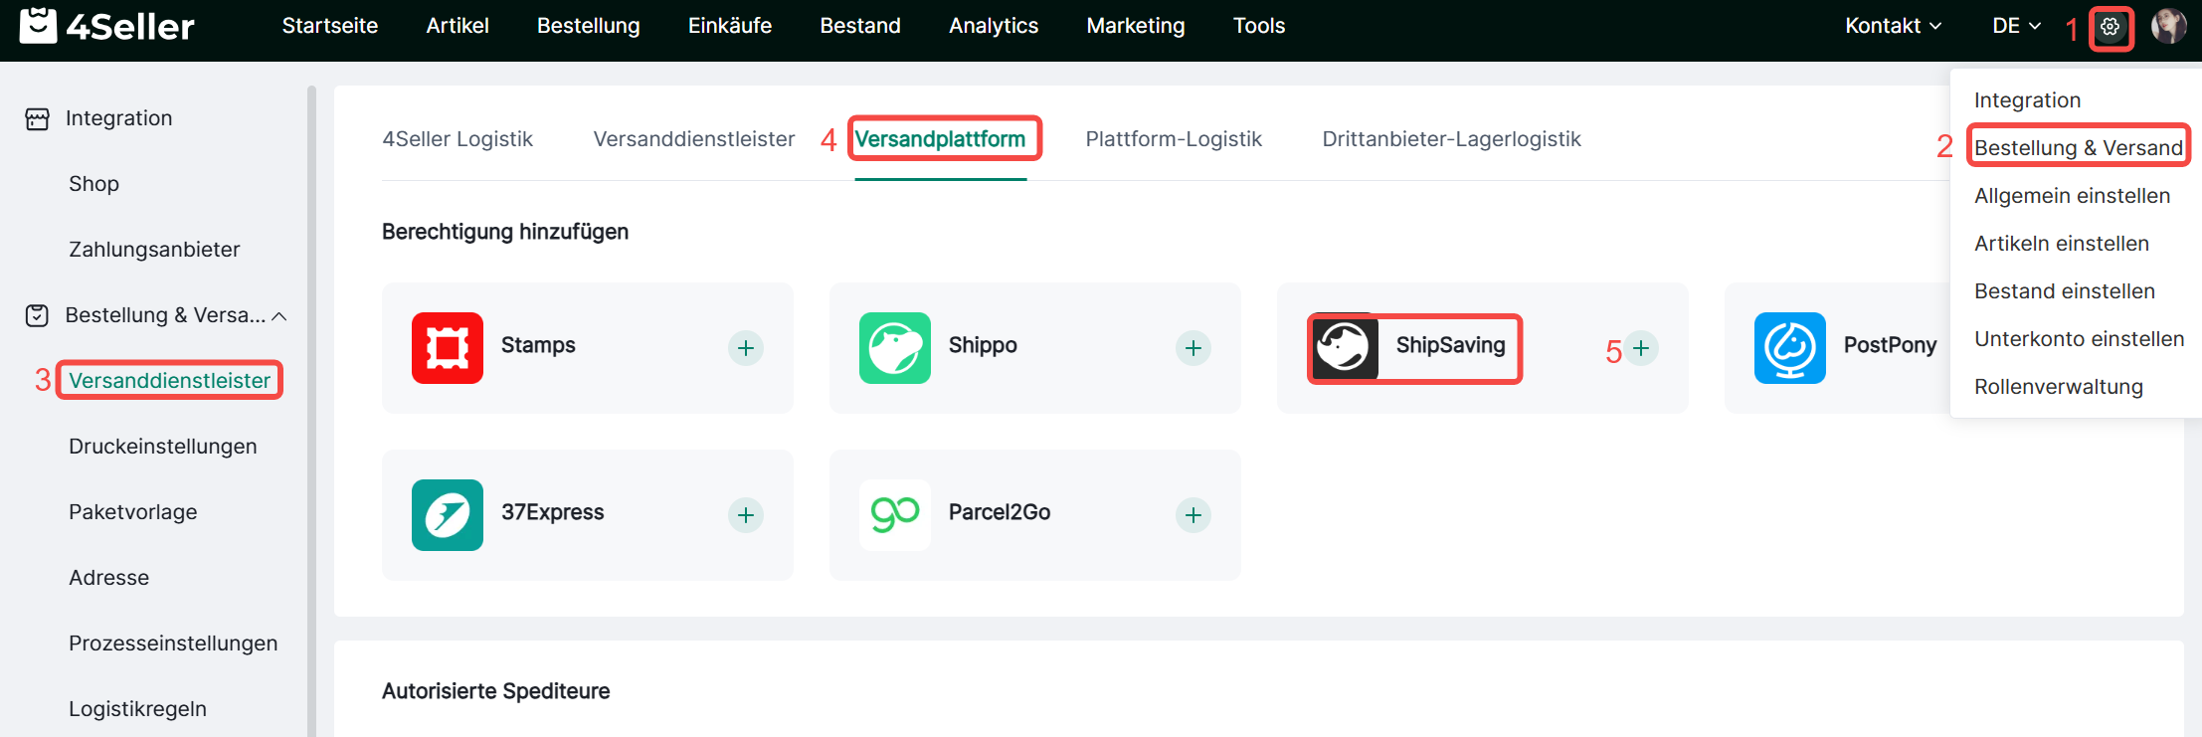Open Analytics in top navigation
Screen dimensions: 2202x737
993,26
